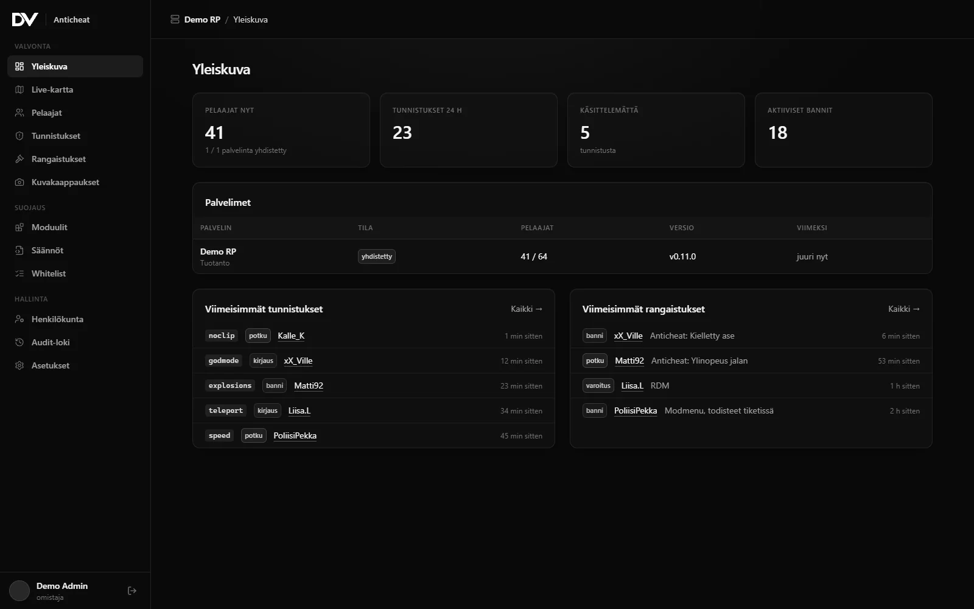Screen dimensions: 974x609
Task: Open PoliisiPekka in Modmenu punishment row
Action: [636, 410]
